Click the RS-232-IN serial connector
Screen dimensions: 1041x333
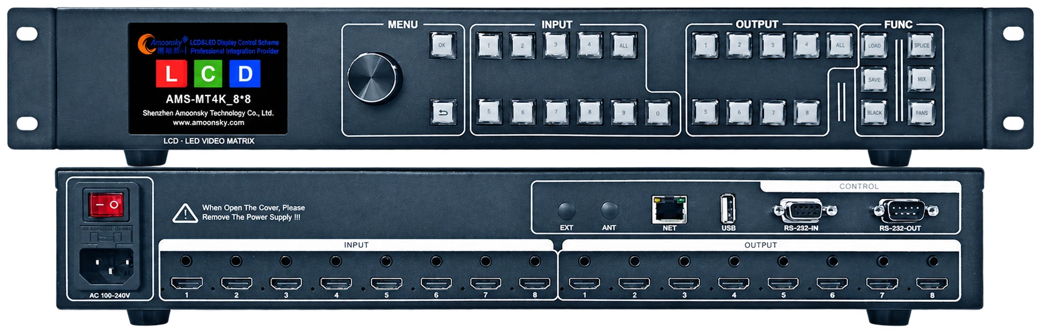[804, 211]
